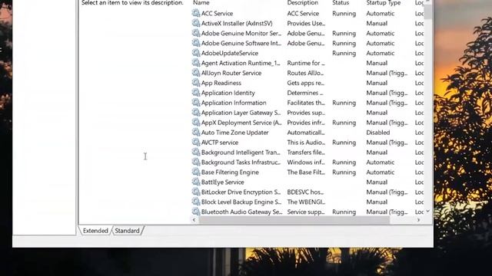Click the BattlEye Service gear icon

tap(196, 182)
